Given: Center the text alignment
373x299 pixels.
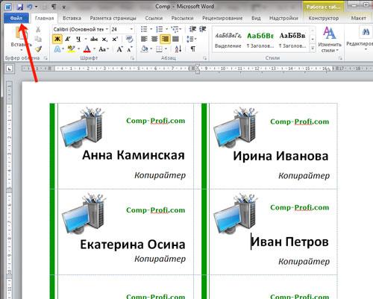Looking at the screenshot, I should 154,39.
